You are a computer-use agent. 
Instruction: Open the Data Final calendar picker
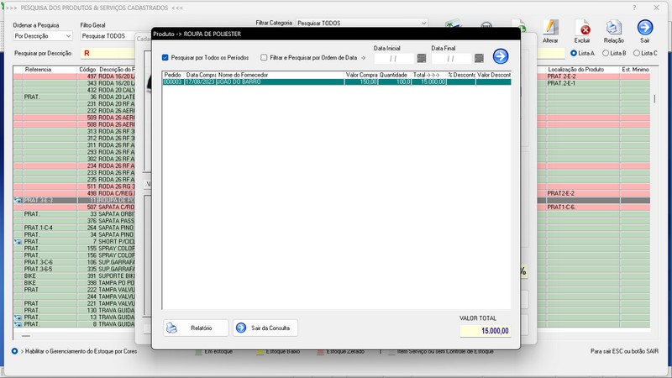[479, 58]
